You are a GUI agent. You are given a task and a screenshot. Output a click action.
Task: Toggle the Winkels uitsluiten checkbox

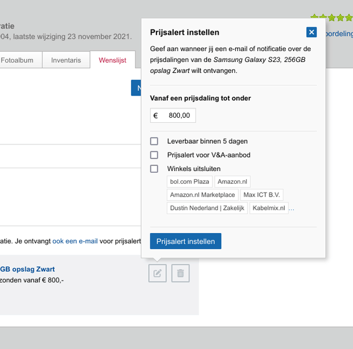[154, 169]
